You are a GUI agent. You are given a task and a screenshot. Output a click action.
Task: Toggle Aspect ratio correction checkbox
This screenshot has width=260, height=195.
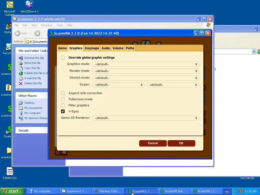pos(63,93)
